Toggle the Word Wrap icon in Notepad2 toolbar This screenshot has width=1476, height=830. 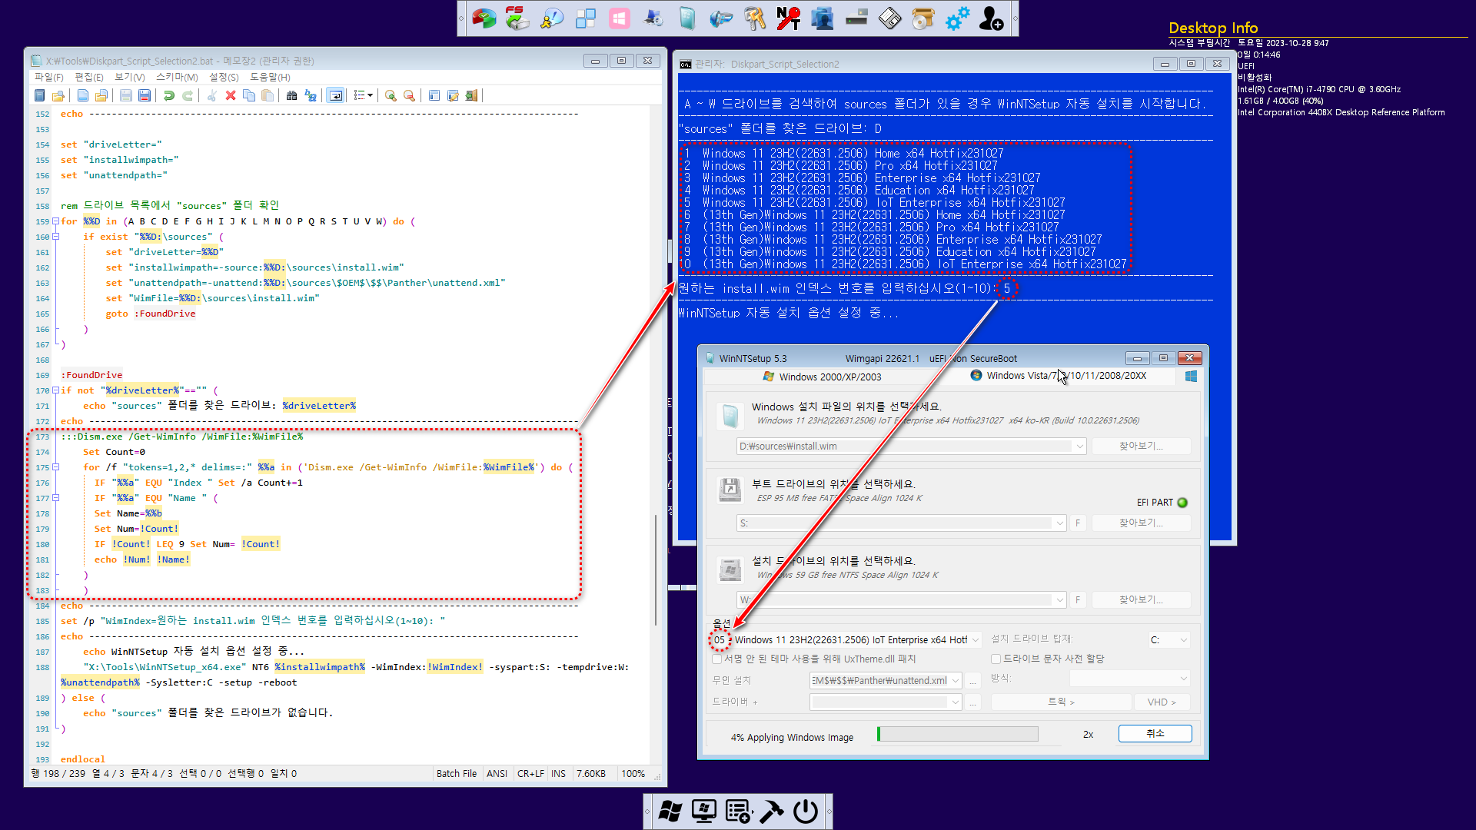click(x=335, y=95)
